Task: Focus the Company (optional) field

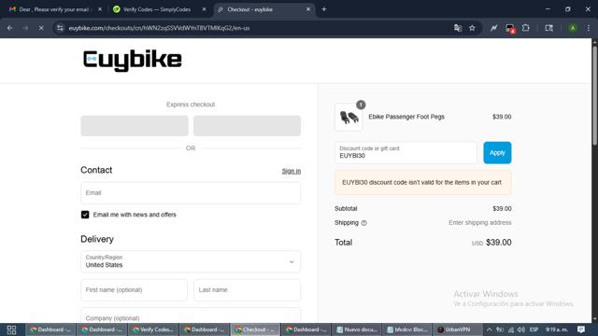Action: [191, 315]
